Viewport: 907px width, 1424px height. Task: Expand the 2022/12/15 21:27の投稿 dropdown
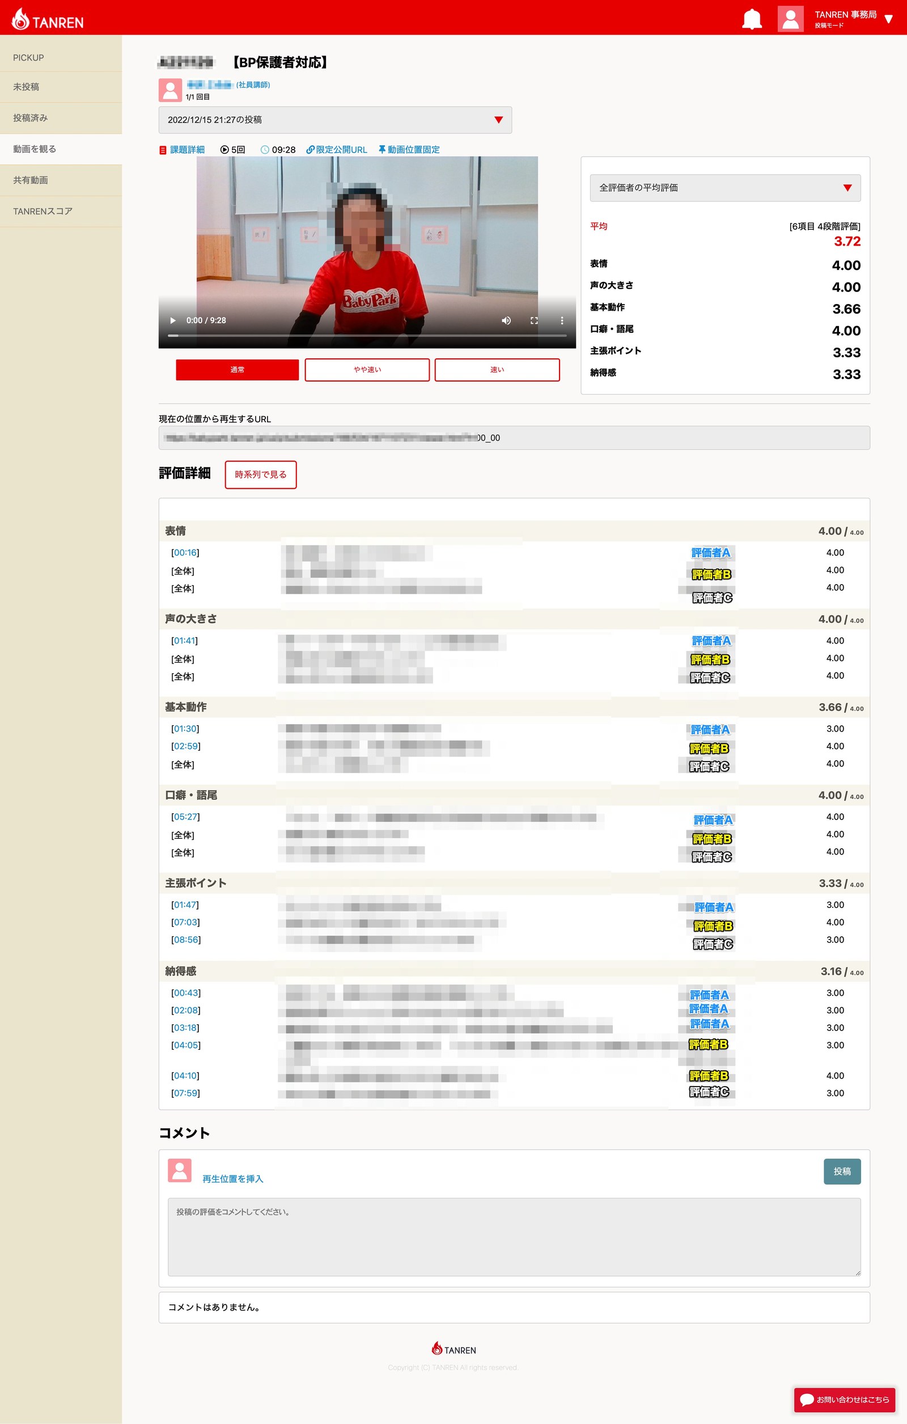click(335, 120)
